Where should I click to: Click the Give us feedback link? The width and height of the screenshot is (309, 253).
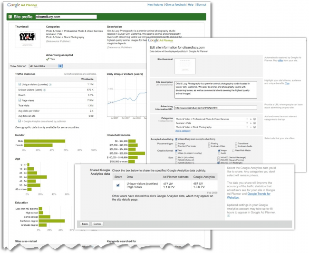pyautogui.click(x=175, y=5)
